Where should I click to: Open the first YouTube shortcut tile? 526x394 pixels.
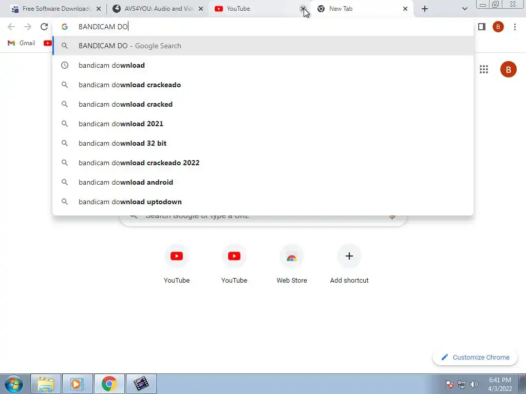(x=177, y=264)
